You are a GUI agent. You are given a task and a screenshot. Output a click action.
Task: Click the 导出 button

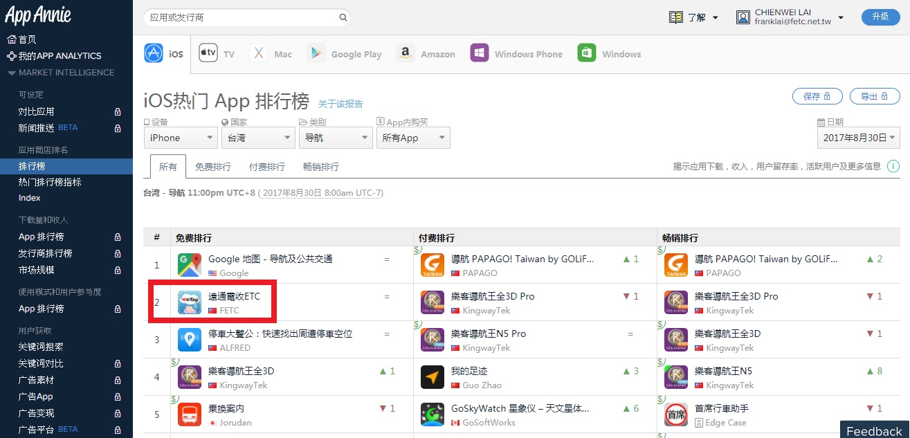coord(875,96)
